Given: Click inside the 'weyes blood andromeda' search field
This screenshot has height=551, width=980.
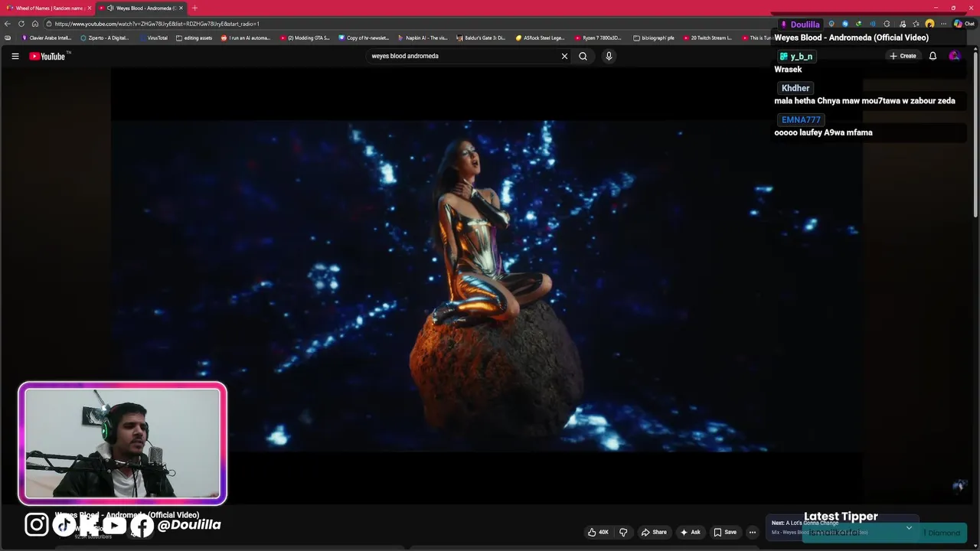Looking at the screenshot, I should (x=463, y=56).
